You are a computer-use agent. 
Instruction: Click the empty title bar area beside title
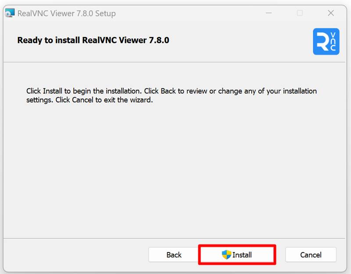(188, 13)
